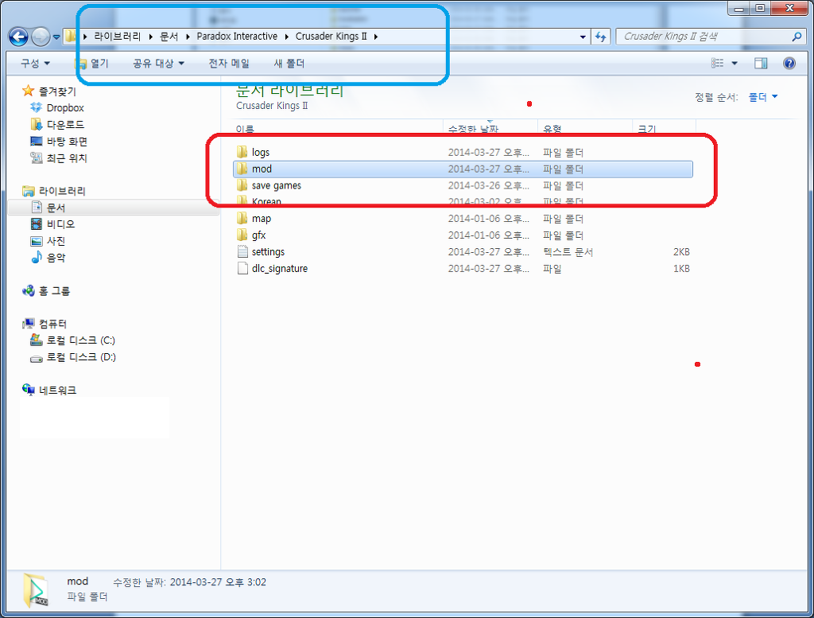Click the homegroup icon beside 홈 그룹
This screenshot has width=814, height=618.
28,290
